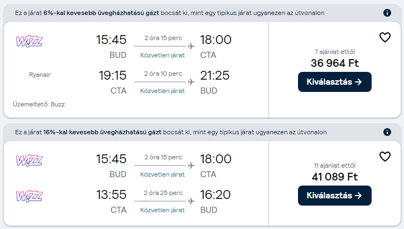The image size is (404, 229).
Task: Click the heart icon on the 36 964 Ft flight
Action: [x=385, y=37]
